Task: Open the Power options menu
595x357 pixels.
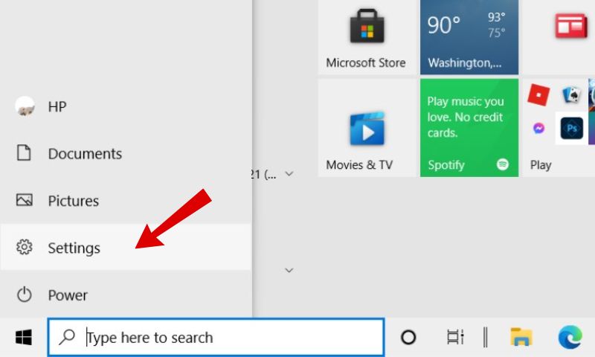Action: pyautogui.click(x=126, y=295)
